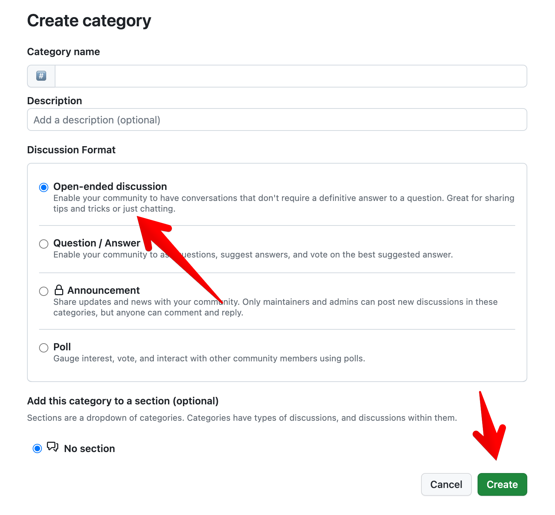Screen dimensions: 555x515
Task: Click the Create category page title
Action: [89, 21]
